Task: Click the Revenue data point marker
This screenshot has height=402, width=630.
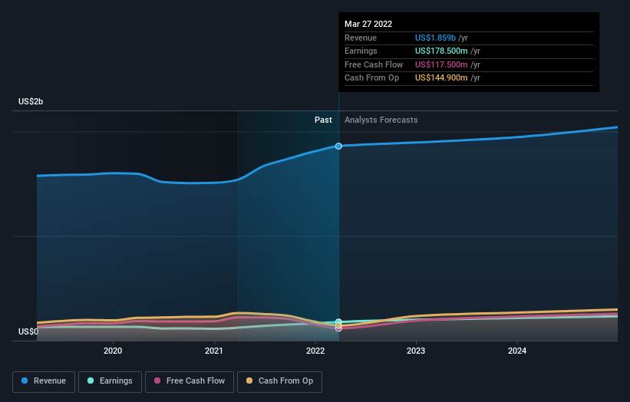Action: click(338, 147)
